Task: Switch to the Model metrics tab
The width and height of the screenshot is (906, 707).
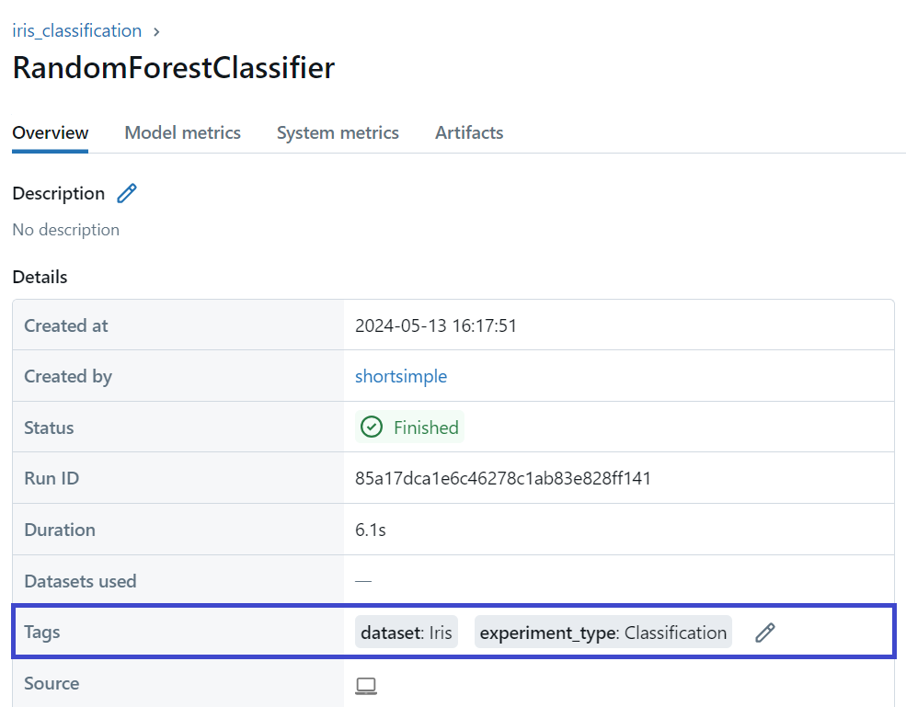Action: 182,132
